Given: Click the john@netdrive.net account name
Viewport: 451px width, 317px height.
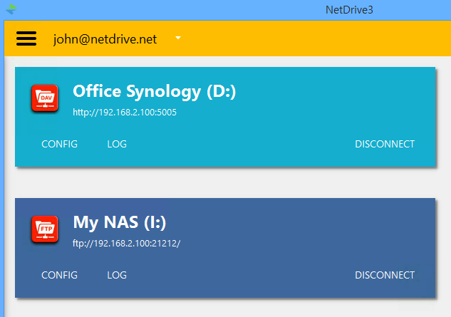Looking at the screenshot, I should coord(105,39).
